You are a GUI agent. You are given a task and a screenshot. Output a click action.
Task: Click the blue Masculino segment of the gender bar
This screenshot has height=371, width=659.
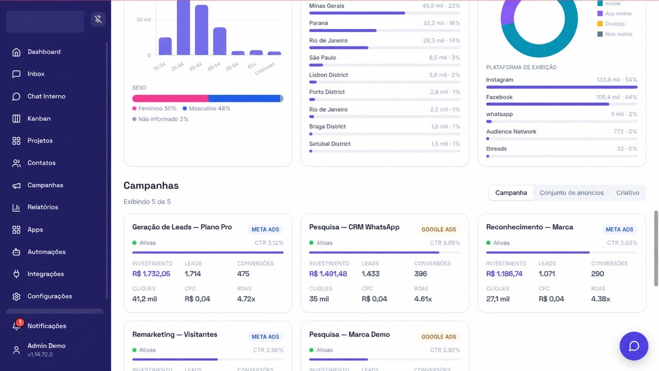click(x=244, y=98)
